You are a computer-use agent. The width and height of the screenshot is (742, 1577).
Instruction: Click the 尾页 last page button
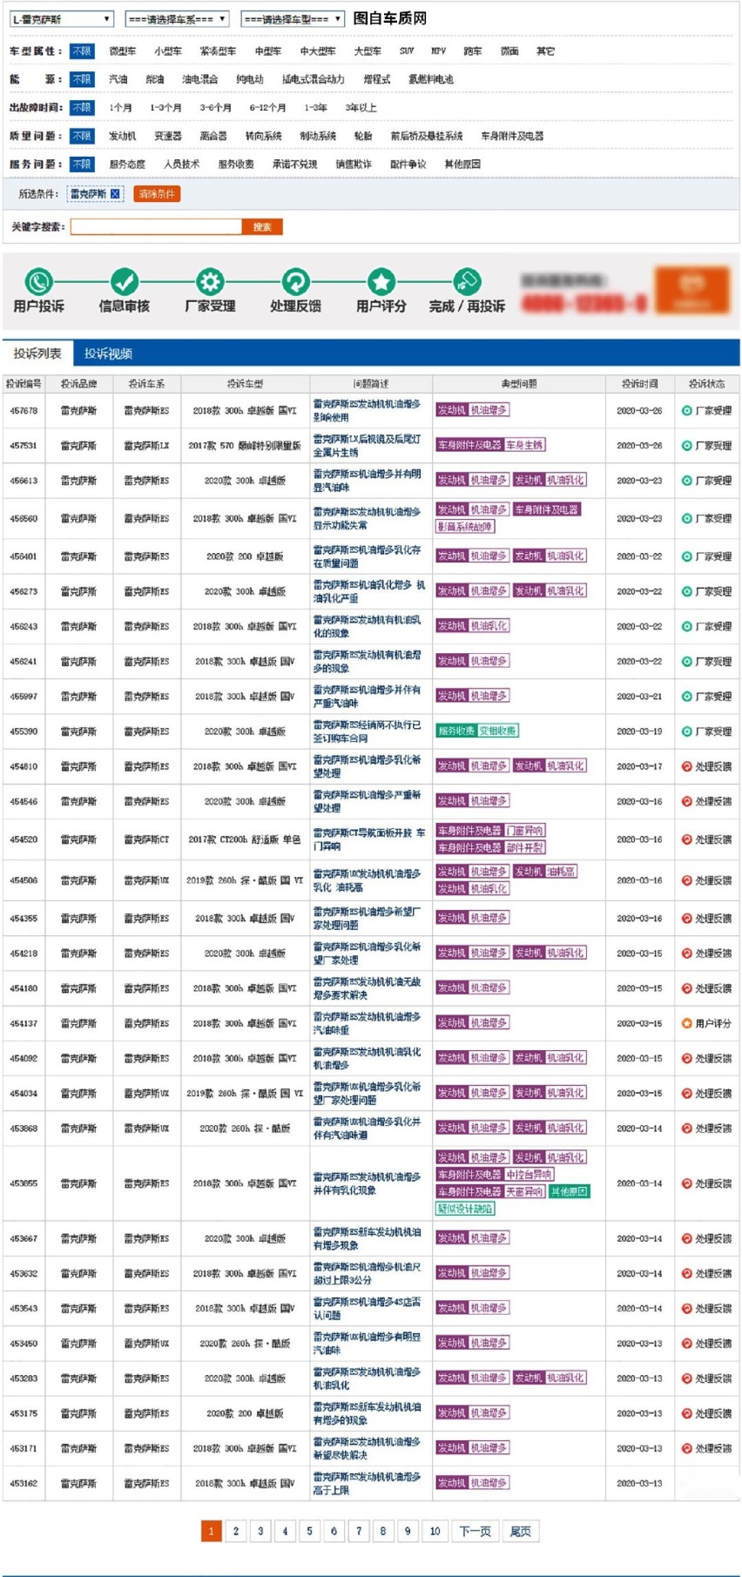(x=521, y=1531)
